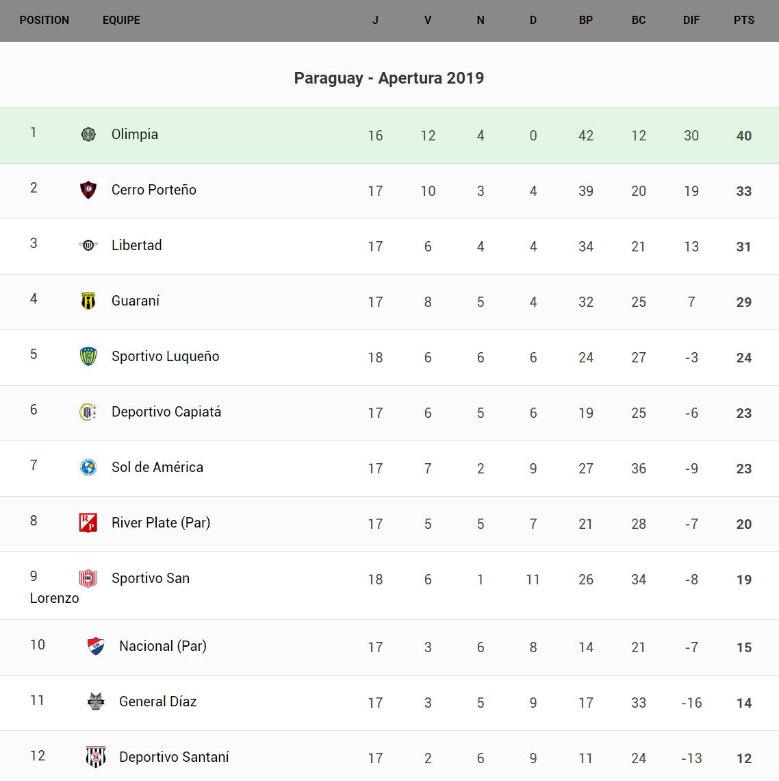Click the Libertad team logo
The height and width of the screenshot is (781, 779).
(88, 245)
